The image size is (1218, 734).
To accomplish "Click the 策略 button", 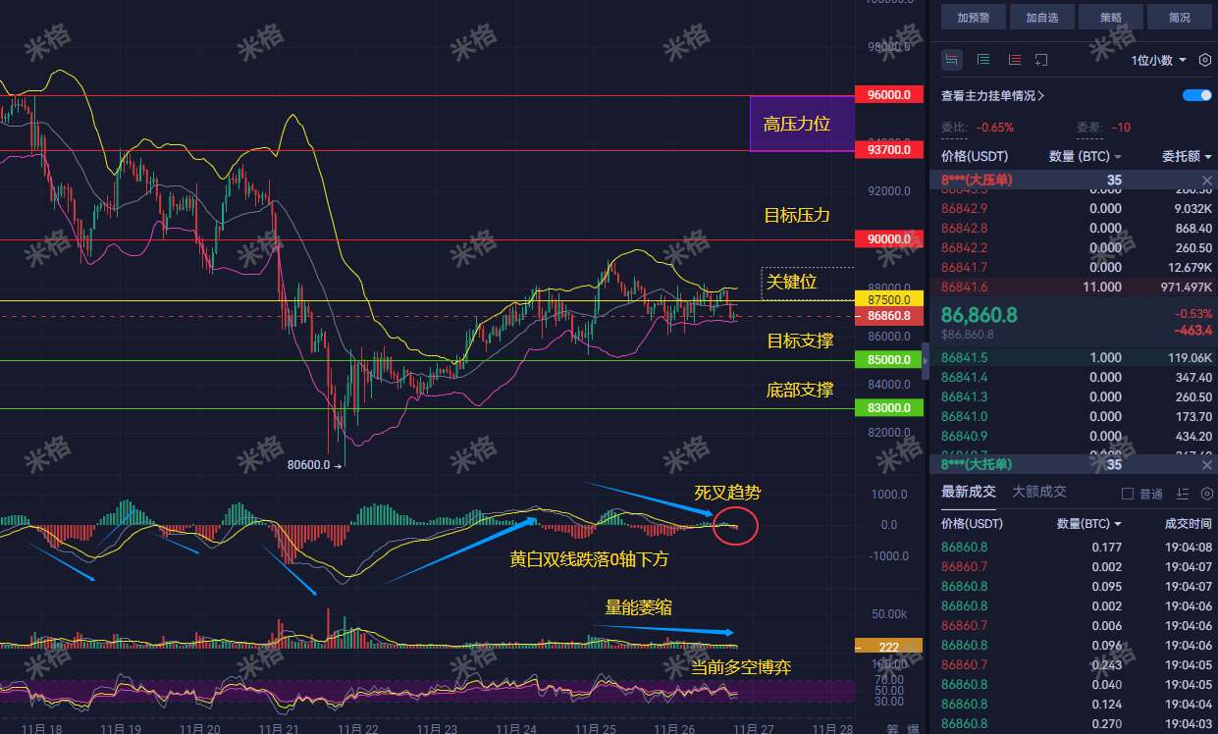I will pos(1111,17).
